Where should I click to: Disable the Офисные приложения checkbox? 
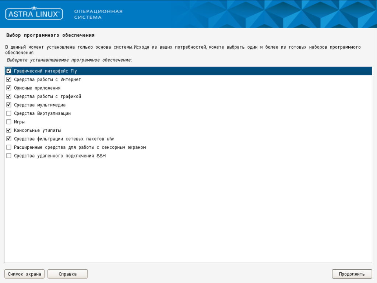coord(9,88)
